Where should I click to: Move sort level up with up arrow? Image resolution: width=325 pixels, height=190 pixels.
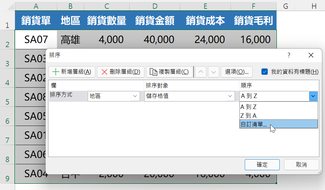click(201, 72)
